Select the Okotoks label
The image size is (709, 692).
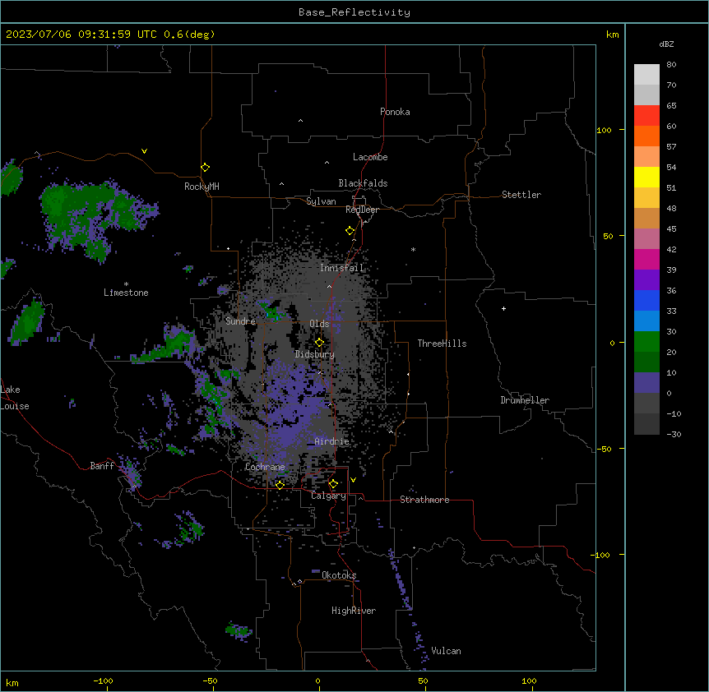339,575
